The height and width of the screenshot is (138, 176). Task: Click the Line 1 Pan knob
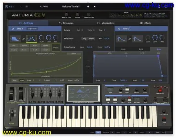(56, 38)
